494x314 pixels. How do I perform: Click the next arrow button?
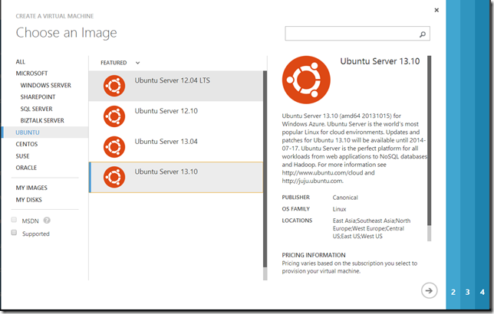point(429,290)
